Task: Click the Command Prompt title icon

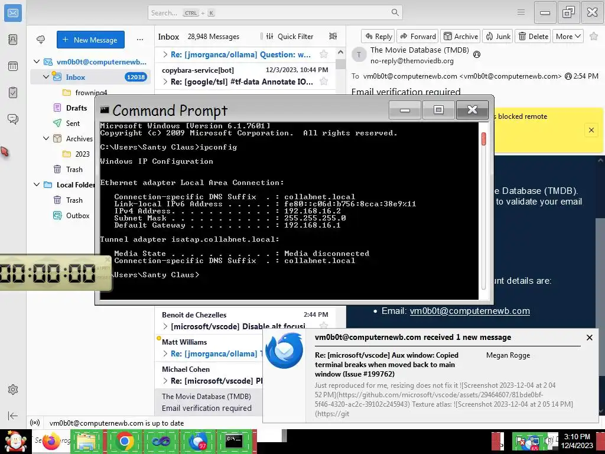Action: tap(104, 109)
